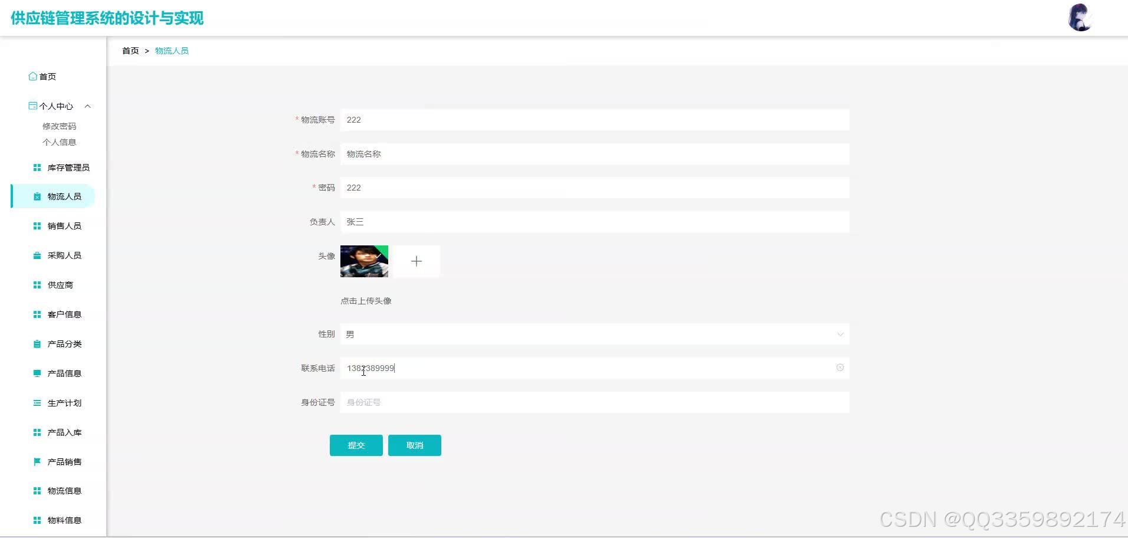
Task: Click the 产品分类 clipboard icon
Action: [37, 344]
